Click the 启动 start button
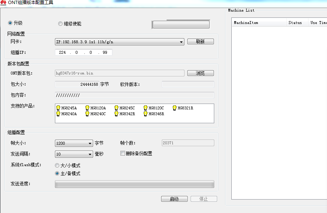327x213 pixels. (x=174, y=199)
